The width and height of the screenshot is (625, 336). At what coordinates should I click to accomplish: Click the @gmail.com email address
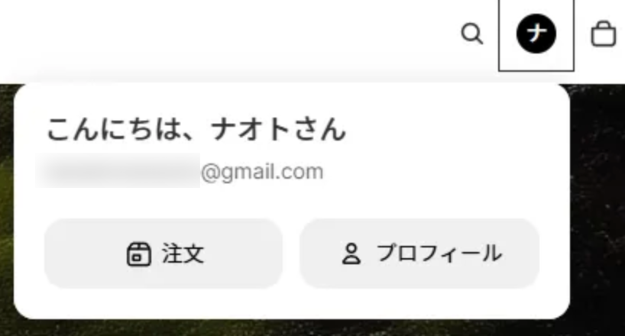click(262, 172)
